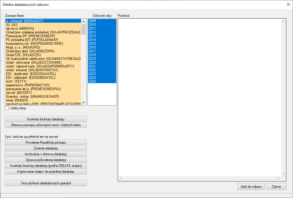Click 'Oprava poškodenej databázy' button
The height and width of the screenshot is (198, 293).
[46, 160]
